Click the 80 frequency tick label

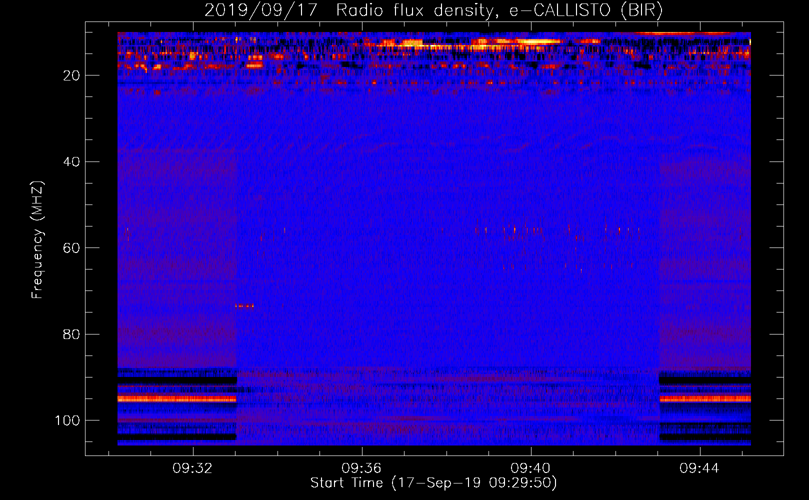(71, 334)
